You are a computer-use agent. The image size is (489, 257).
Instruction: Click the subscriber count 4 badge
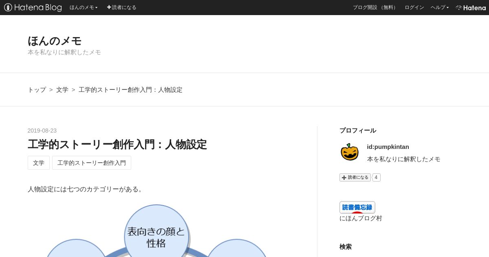[x=376, y=177]
